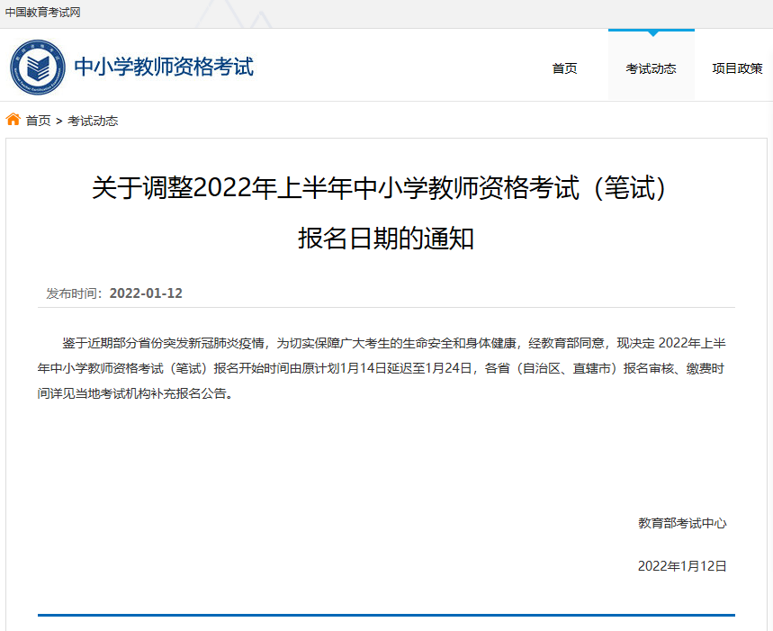Click the 发布时间 label
Image resolution: width=773 pixels, height=631 pixels.
(x=75, y=293)
